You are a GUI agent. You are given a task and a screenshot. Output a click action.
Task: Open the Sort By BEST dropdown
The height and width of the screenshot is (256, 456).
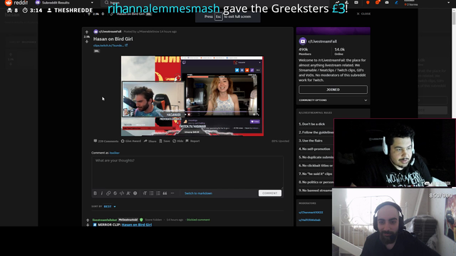tap(110, 207)
